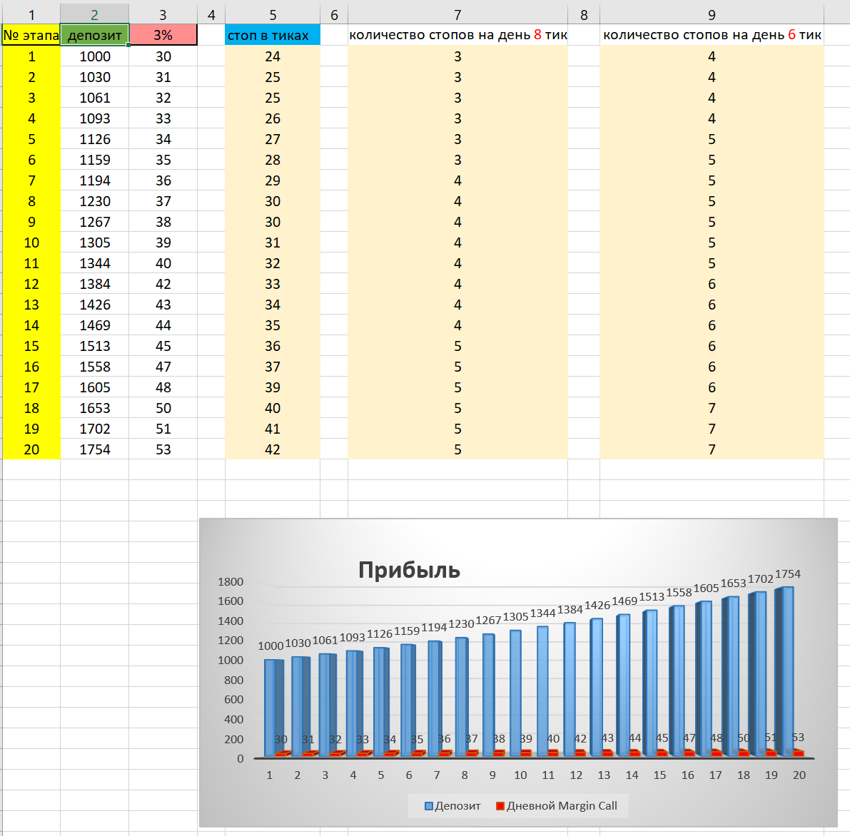Click the chart title 'Прибыль'
The image size is (850, 836).
[x=409, y=570]
